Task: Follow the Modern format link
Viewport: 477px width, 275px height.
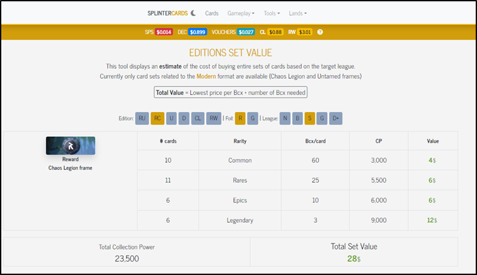Action: [206, 76]
